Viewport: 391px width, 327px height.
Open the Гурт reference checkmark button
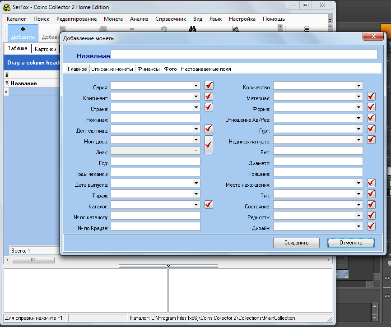(371, 129)
